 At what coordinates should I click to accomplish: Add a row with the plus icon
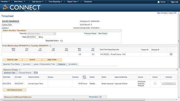pos(171,54)
